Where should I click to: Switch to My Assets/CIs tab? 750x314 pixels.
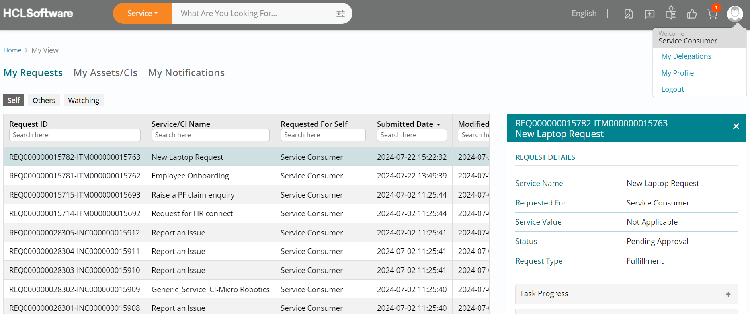[x=105, y=73]
